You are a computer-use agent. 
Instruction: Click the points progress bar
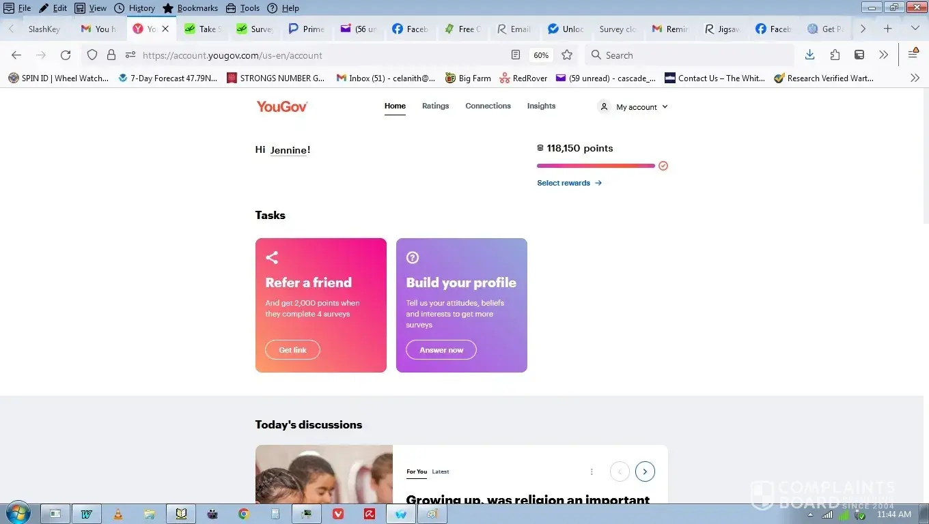tap(596, 166)
